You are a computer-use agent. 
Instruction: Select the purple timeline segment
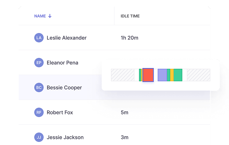(x=162, y=75)
